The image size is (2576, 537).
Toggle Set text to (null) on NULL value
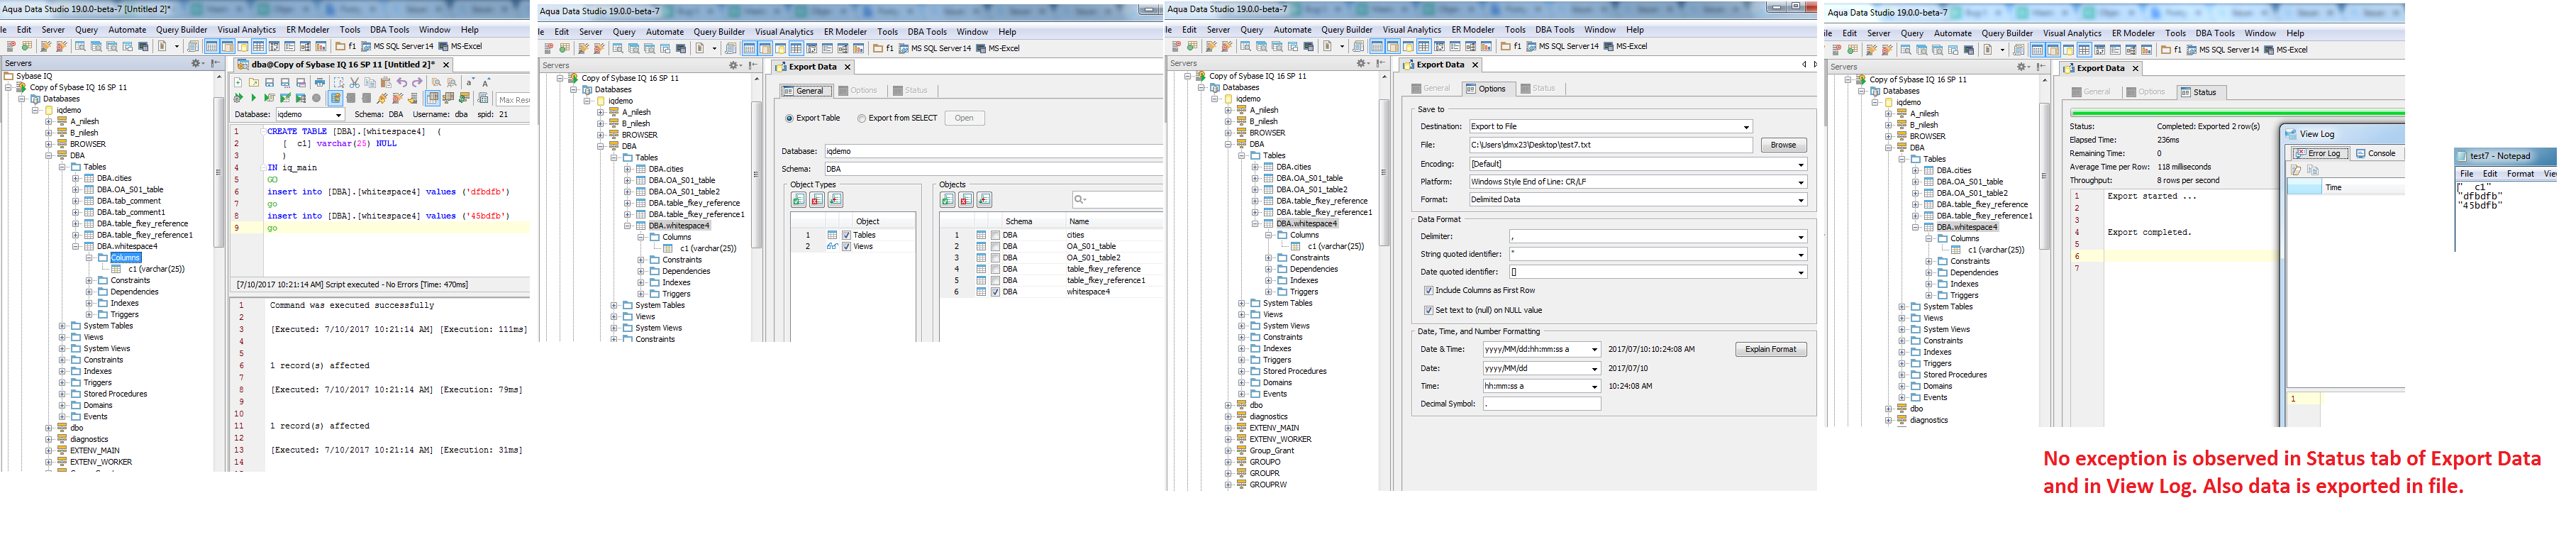click(x=1428, y=310)
